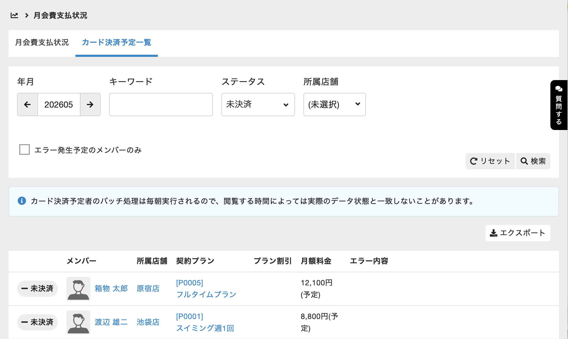Image resolution: width=568 pixels, height=339 pixels.
Task: Click the プラン割引 column header
Action: 273,261
